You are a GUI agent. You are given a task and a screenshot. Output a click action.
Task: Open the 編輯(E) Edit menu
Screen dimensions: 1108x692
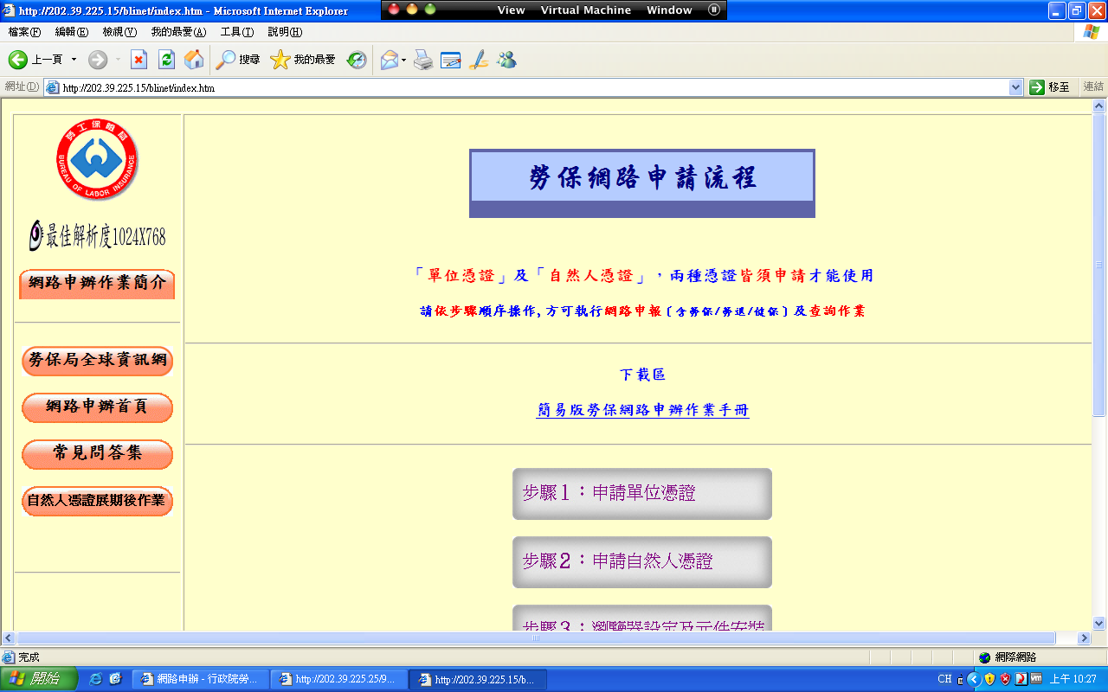72,32
